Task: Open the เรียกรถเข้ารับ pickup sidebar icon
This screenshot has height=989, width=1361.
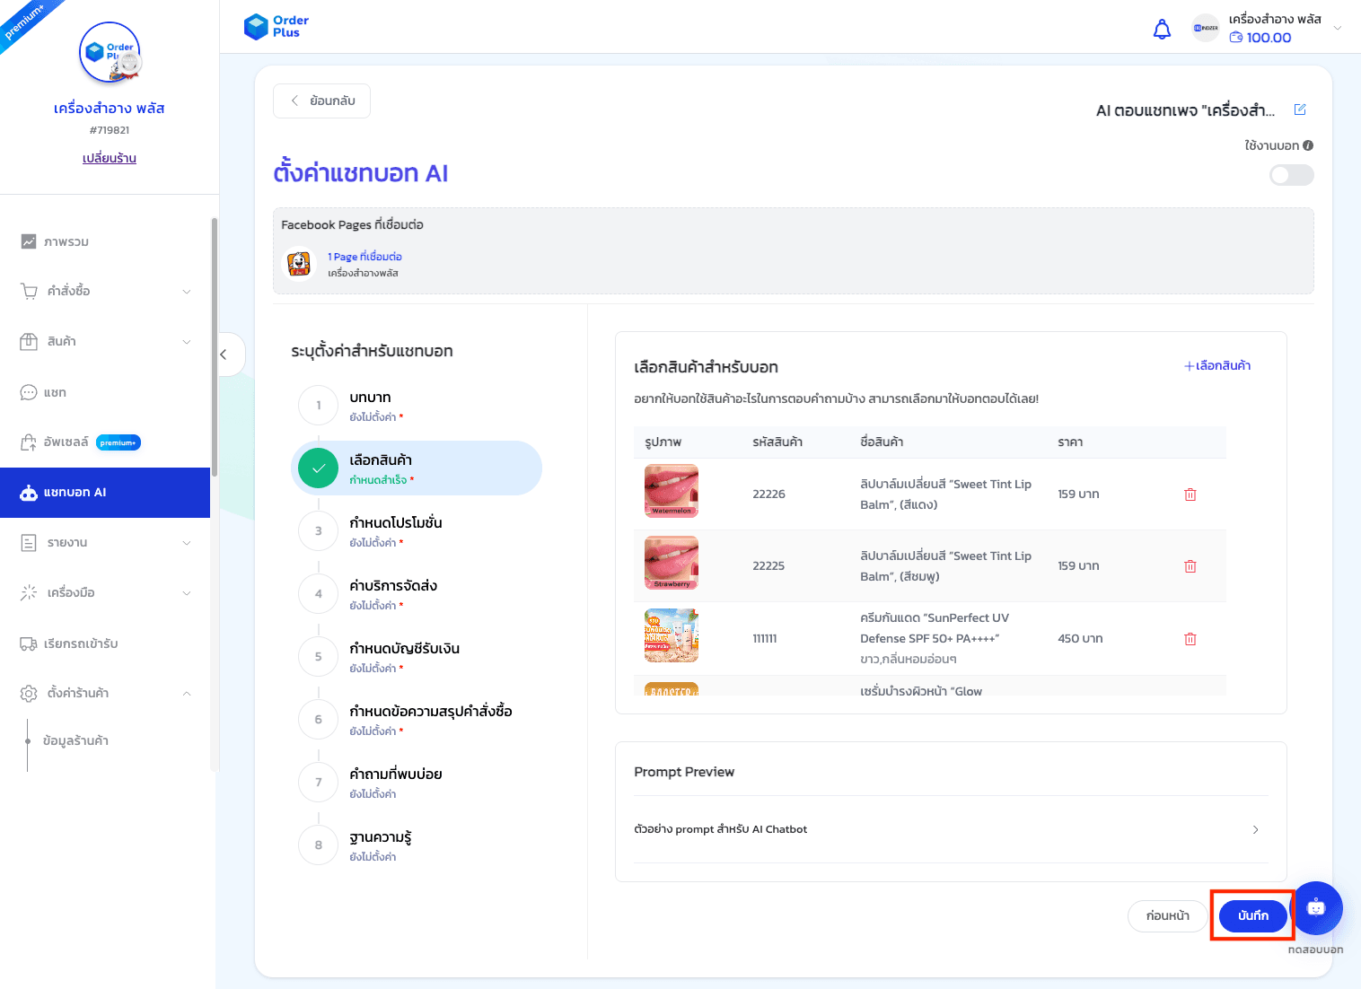Action: (28, 643)
